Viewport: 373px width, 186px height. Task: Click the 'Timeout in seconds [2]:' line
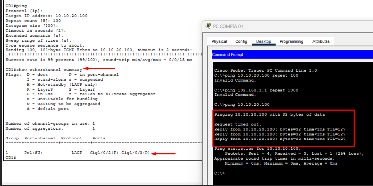point(36,31)
